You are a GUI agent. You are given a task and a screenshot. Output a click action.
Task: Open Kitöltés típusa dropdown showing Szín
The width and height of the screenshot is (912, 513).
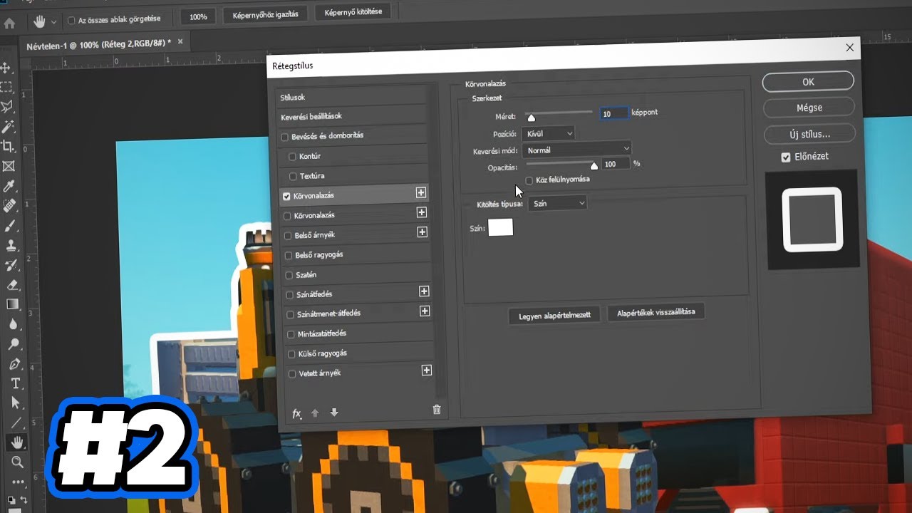(x=557, y=203)
